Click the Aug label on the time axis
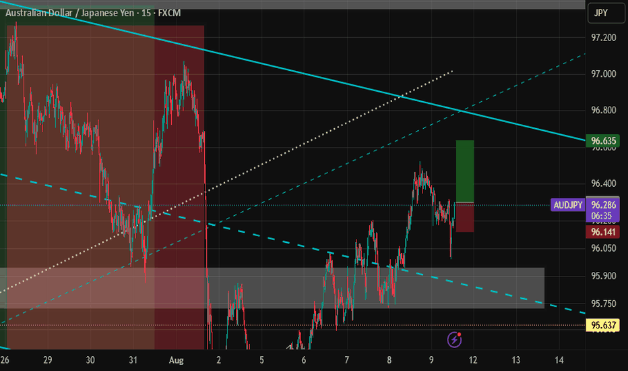Image resolution: width=628 pixels, height=371 pixels. pyautogui.click(x=177, y=360)
